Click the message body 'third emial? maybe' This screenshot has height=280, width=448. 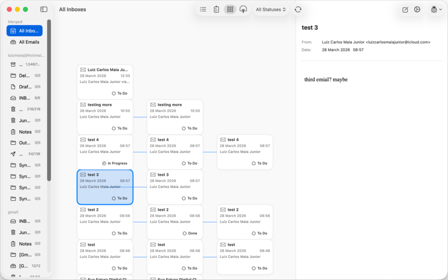(x=325, y=80)
